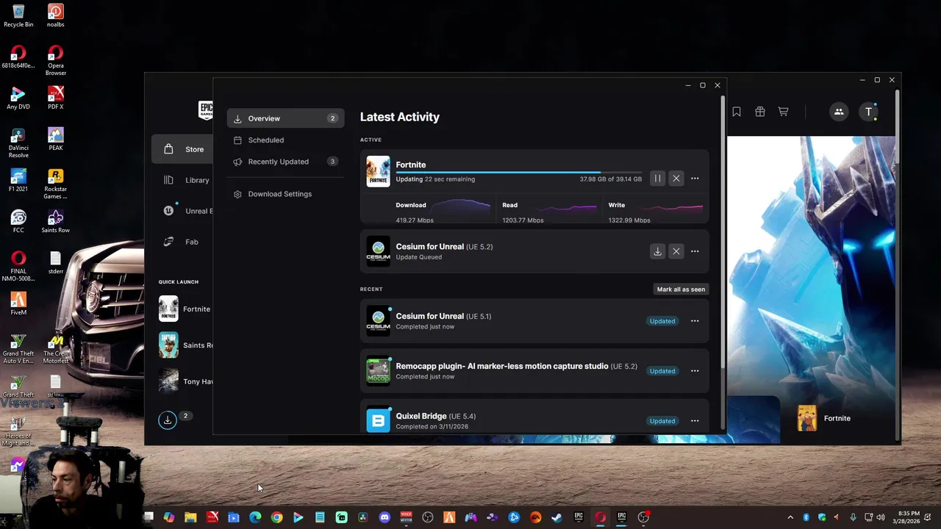
Task: Click the Quixel Bridge icon
Action: point(378,420)
